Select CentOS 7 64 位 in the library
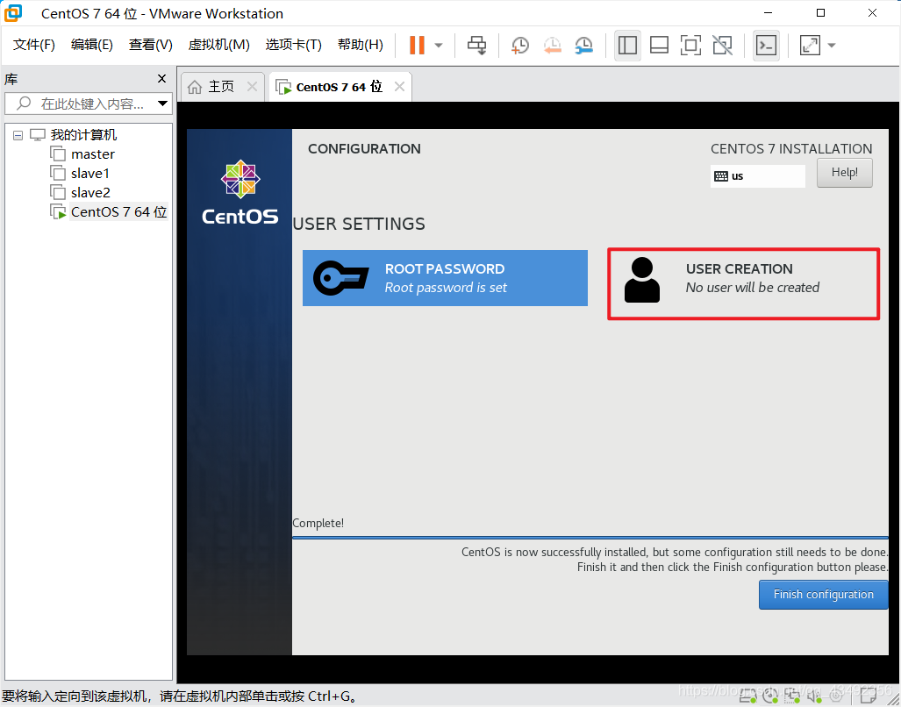Image resolution: width=901 pixels, height=707 pixels. pos(119,212)
